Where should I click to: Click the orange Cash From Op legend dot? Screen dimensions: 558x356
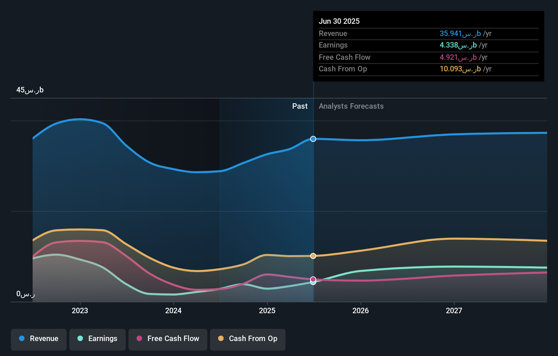(x=221, y=338)
